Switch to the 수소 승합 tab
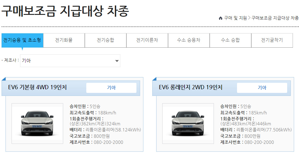The width and height of the screenshot is (299, 156). click(230, 40)
